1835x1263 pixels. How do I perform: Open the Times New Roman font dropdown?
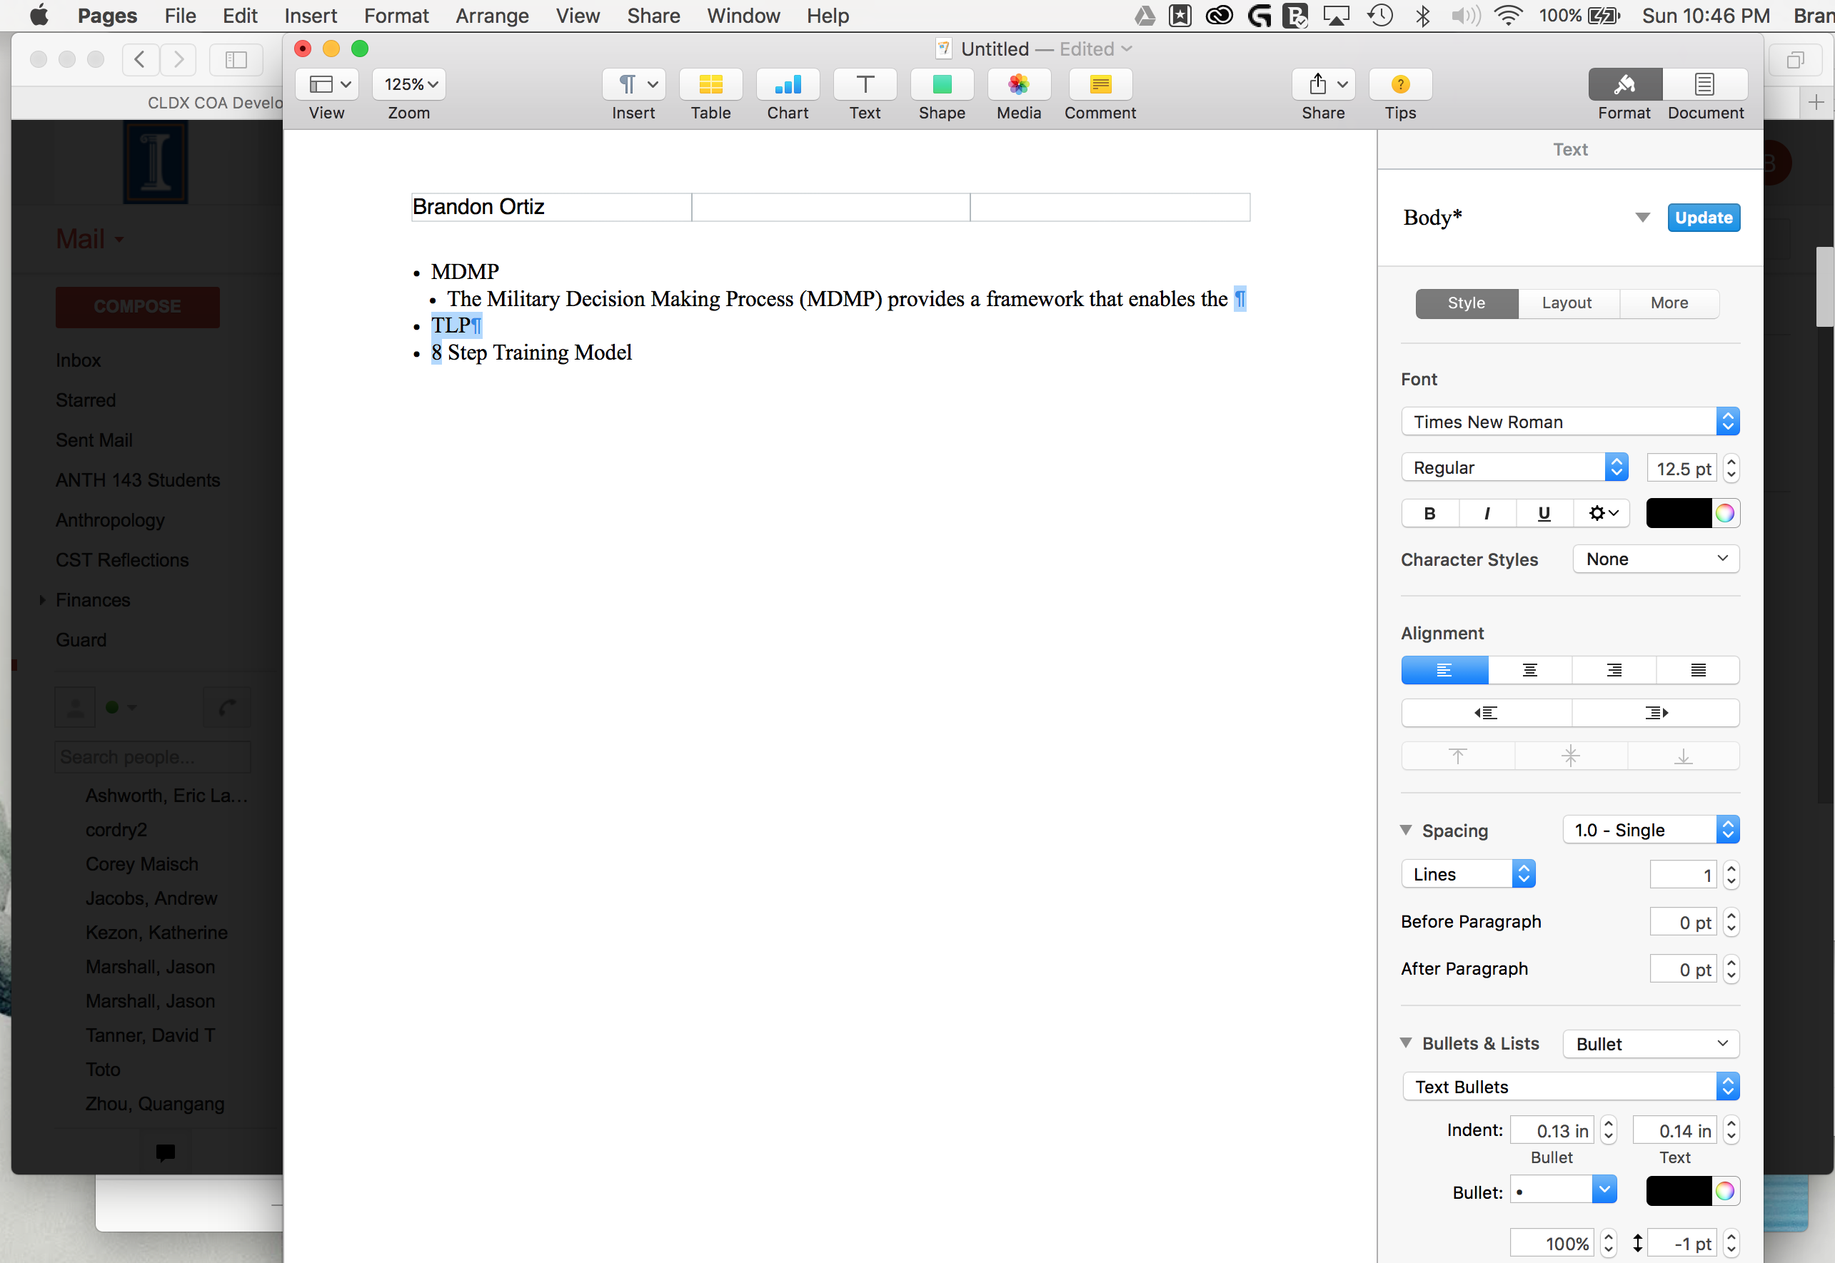(x=1570, y=421)
